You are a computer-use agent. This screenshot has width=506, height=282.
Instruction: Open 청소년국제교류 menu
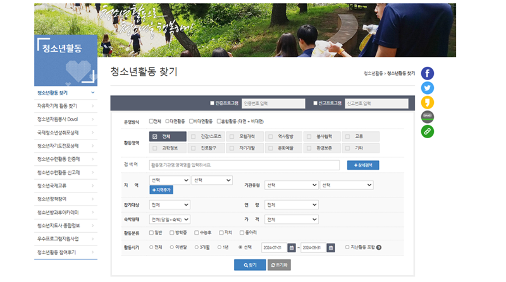[66, 185]
